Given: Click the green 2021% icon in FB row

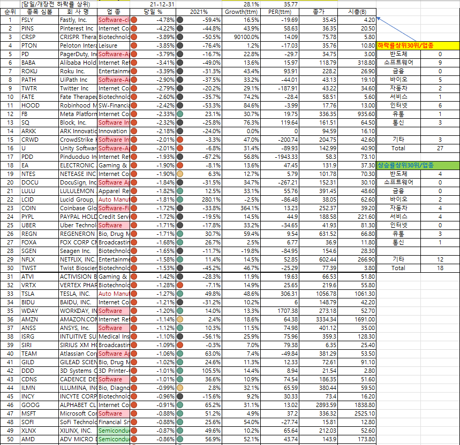Looking at the screenshot, I should click(x=180, y=114).
